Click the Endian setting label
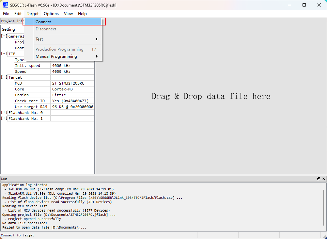This screenshot has height=239, width=327. coord(32,95)
